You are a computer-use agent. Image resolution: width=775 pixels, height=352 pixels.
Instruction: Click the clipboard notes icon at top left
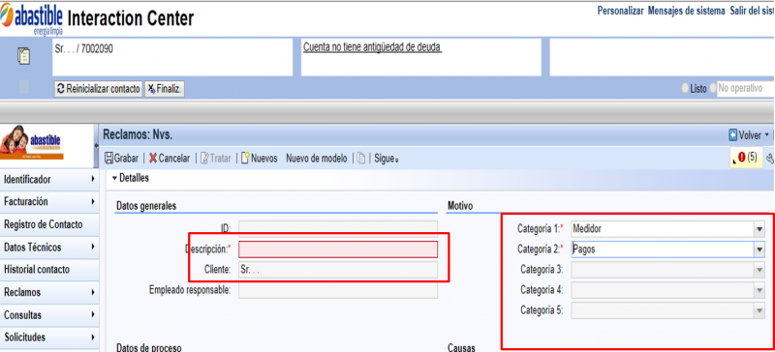[23, 56]
